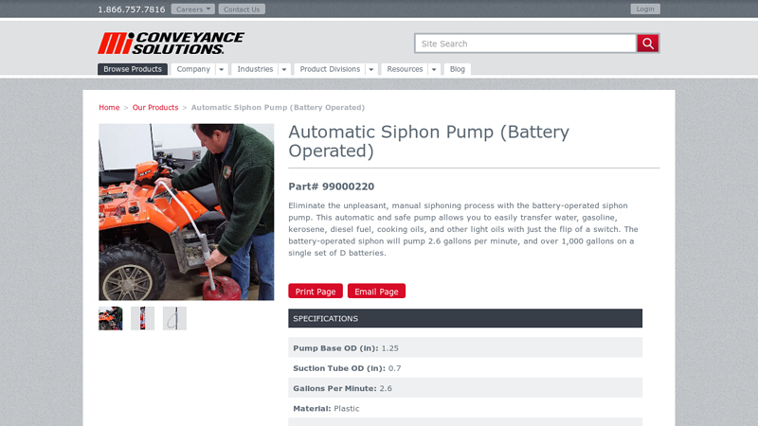Click the MI Conveyance Solutions logo
758x426 pixels.
(171, 44)
